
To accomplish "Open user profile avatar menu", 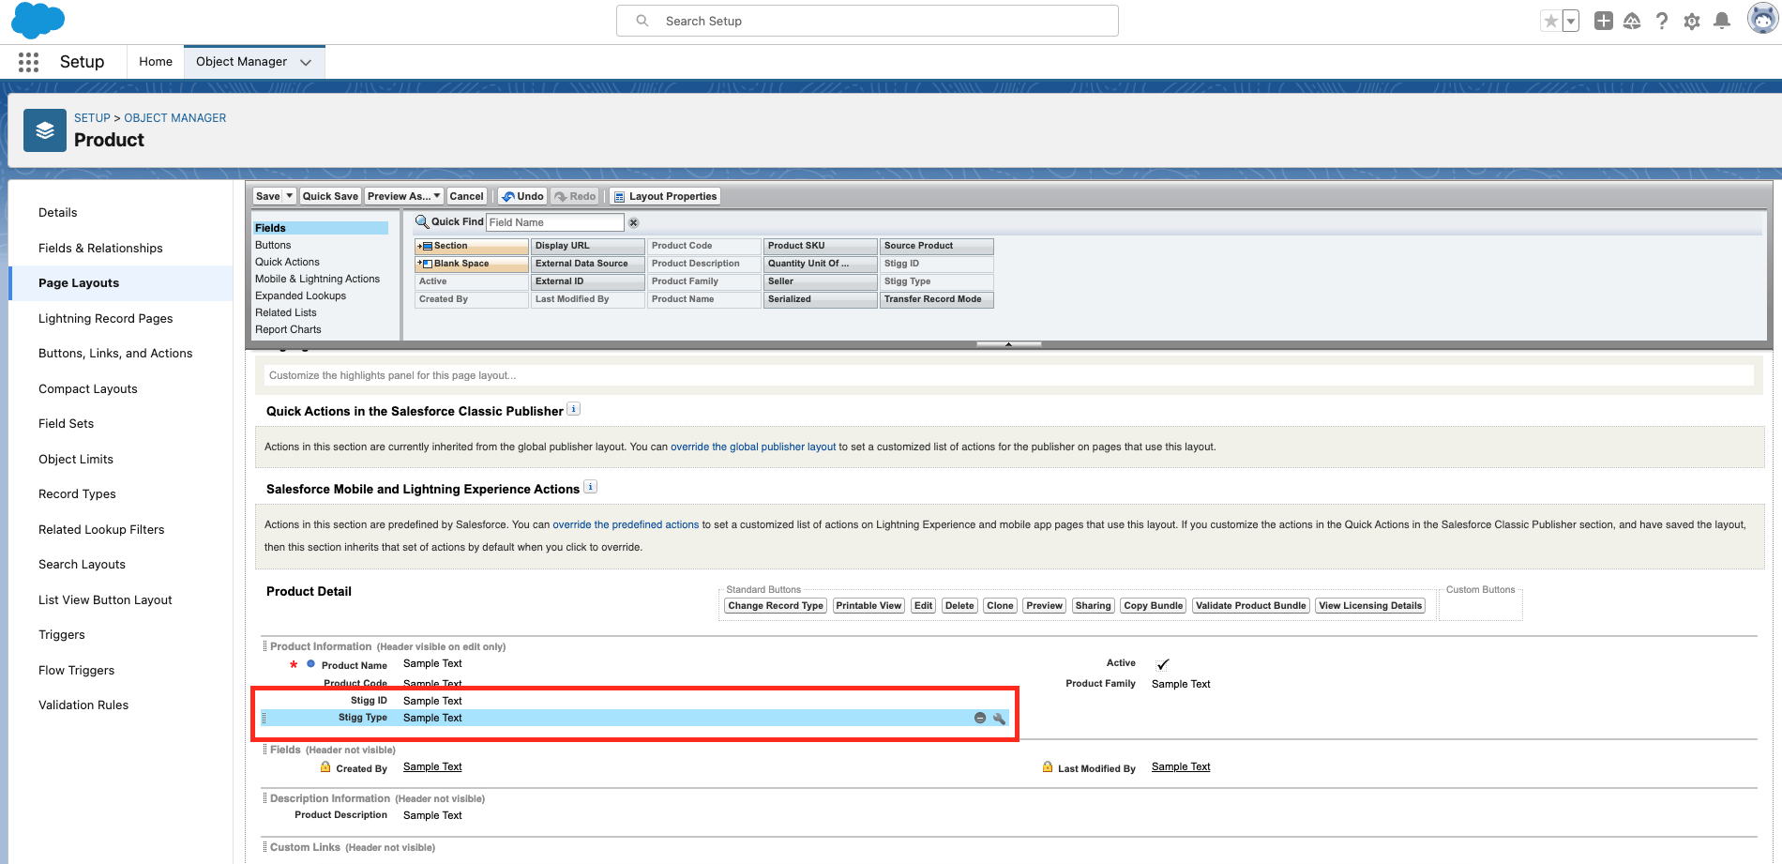I will [1763, 18].
